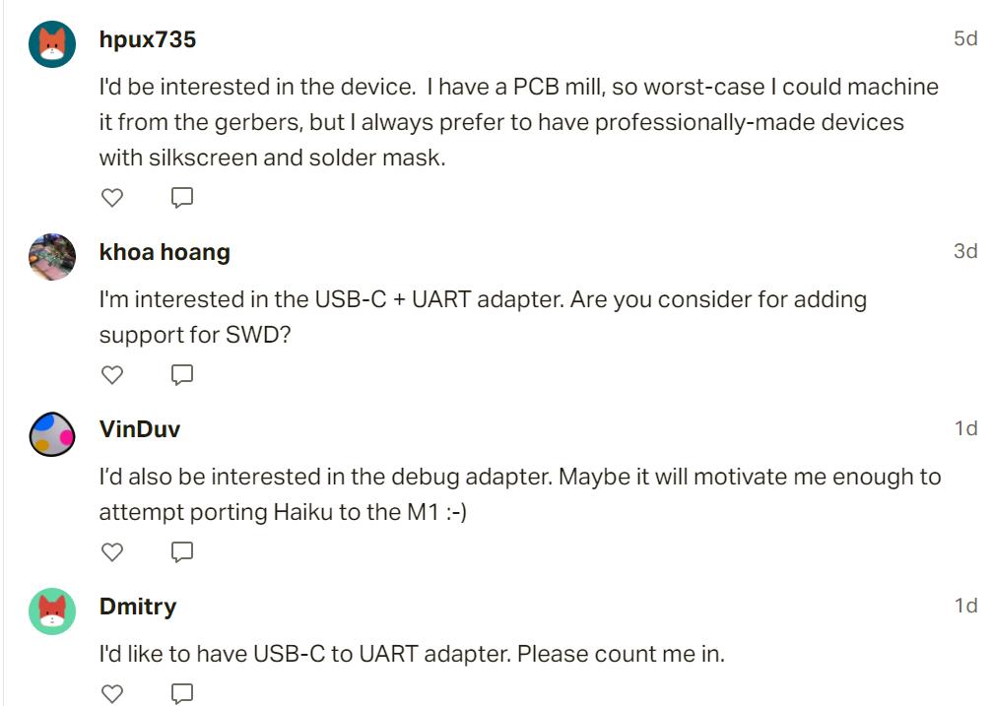Open the 1d timestamp on VinDuv's comment

[964, 428]
